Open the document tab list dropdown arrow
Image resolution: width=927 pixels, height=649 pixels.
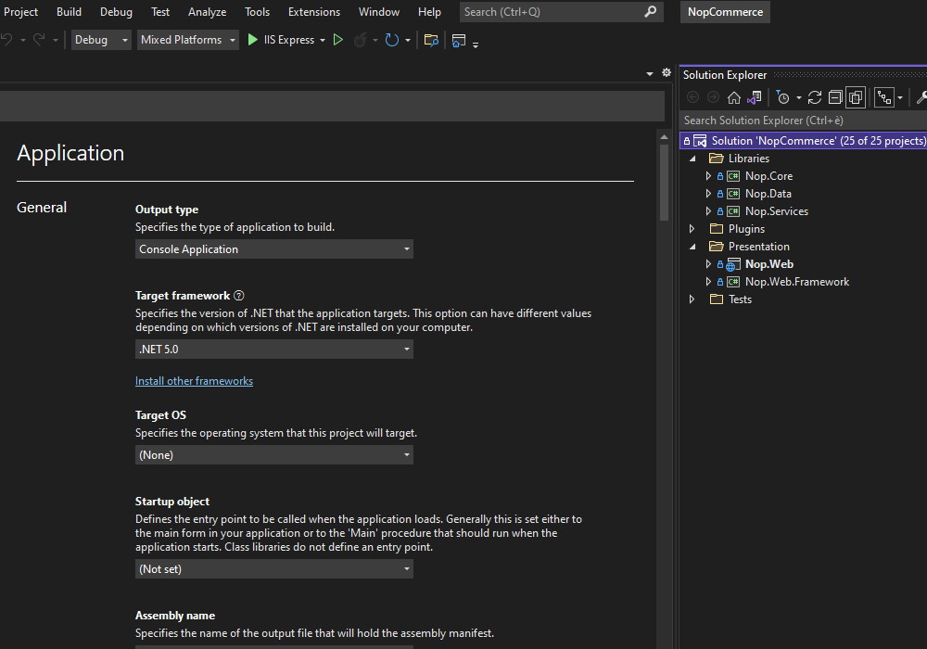(x=650, y=74)
